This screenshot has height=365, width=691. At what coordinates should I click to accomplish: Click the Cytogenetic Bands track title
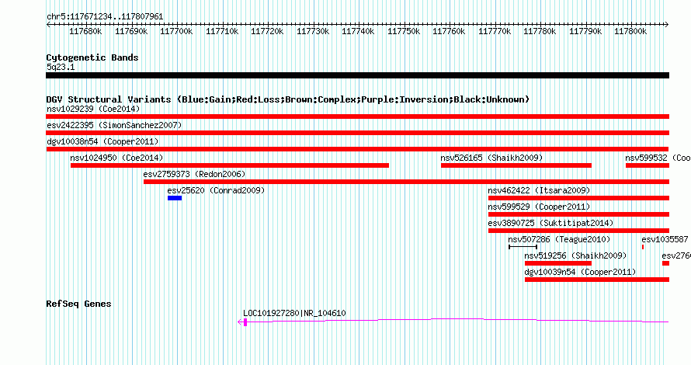(92, 57)
